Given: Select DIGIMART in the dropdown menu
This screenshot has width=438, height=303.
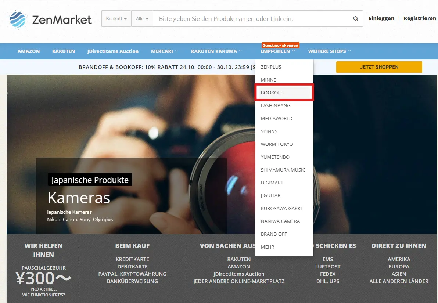Looking at the screenshot, I should click(x=284, y=183).
